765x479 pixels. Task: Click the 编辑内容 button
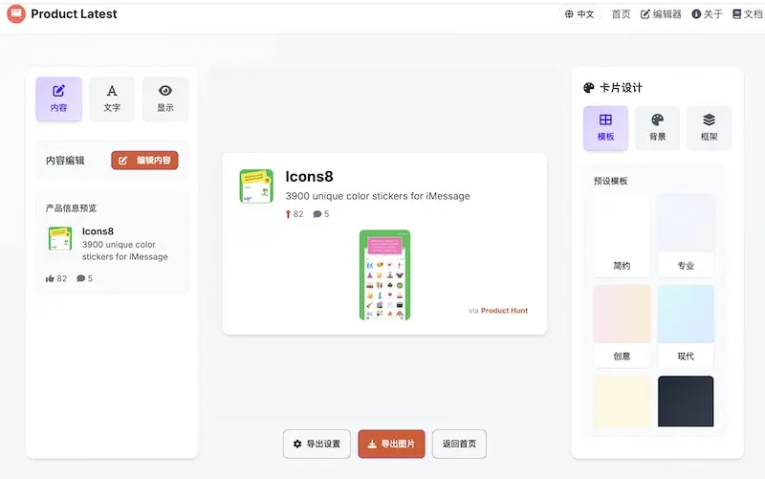coord(144,160)
